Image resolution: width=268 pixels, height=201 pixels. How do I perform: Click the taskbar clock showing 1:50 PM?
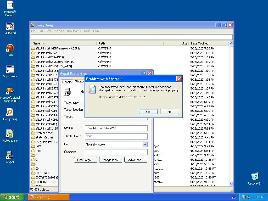(258, 197)
